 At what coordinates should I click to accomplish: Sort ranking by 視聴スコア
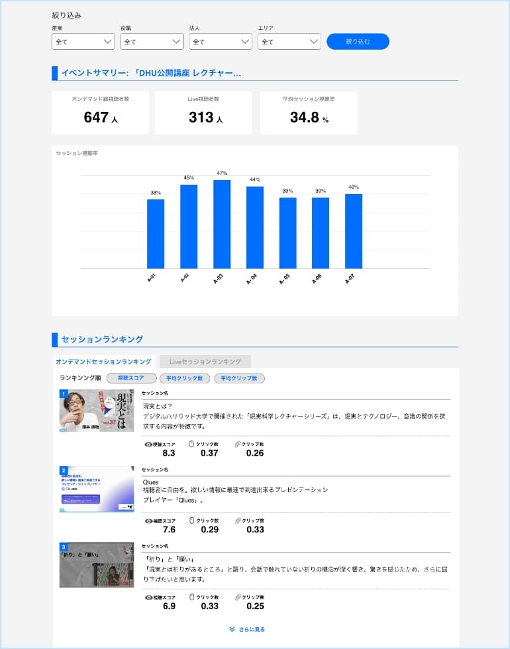(x=131, y=378)
